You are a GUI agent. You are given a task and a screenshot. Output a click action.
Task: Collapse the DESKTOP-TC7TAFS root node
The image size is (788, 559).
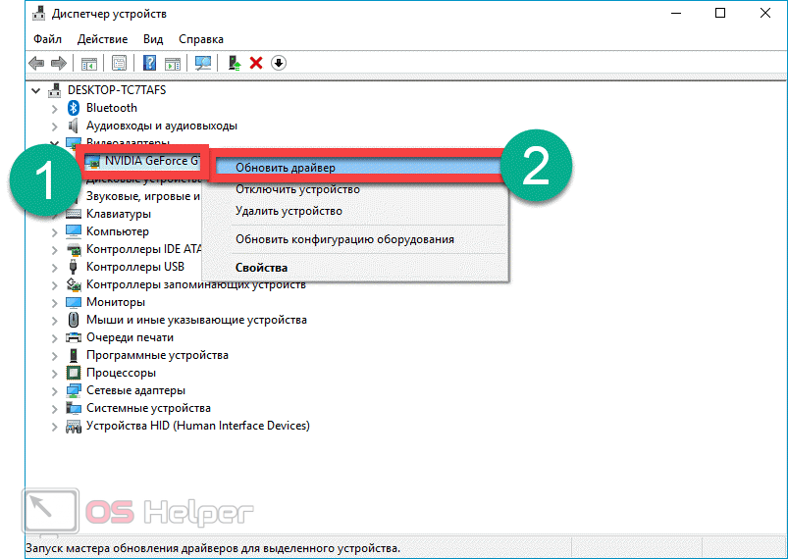point(37,90)
